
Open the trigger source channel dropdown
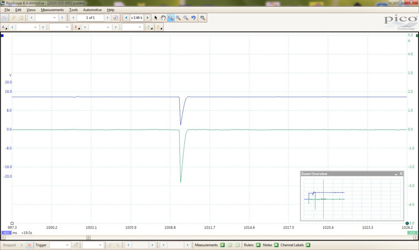92,245
